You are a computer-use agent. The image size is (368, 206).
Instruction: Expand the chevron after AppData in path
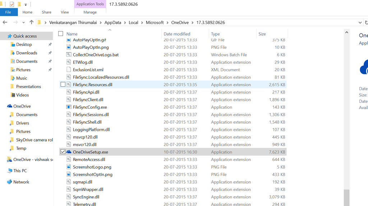125,23
